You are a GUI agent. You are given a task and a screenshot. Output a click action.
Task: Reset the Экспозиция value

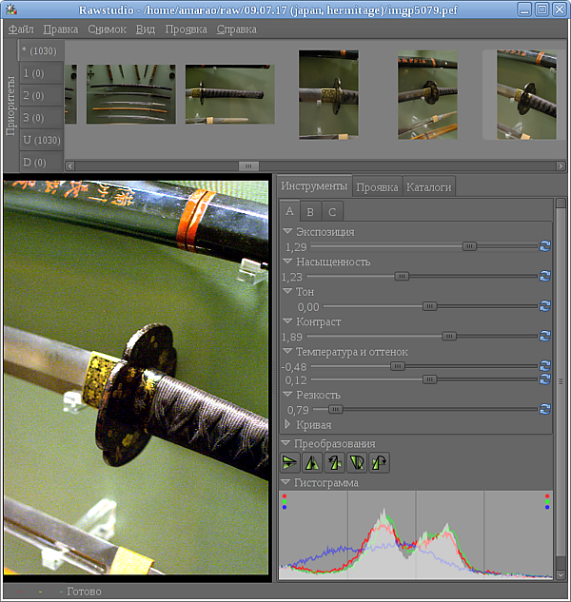544,246
